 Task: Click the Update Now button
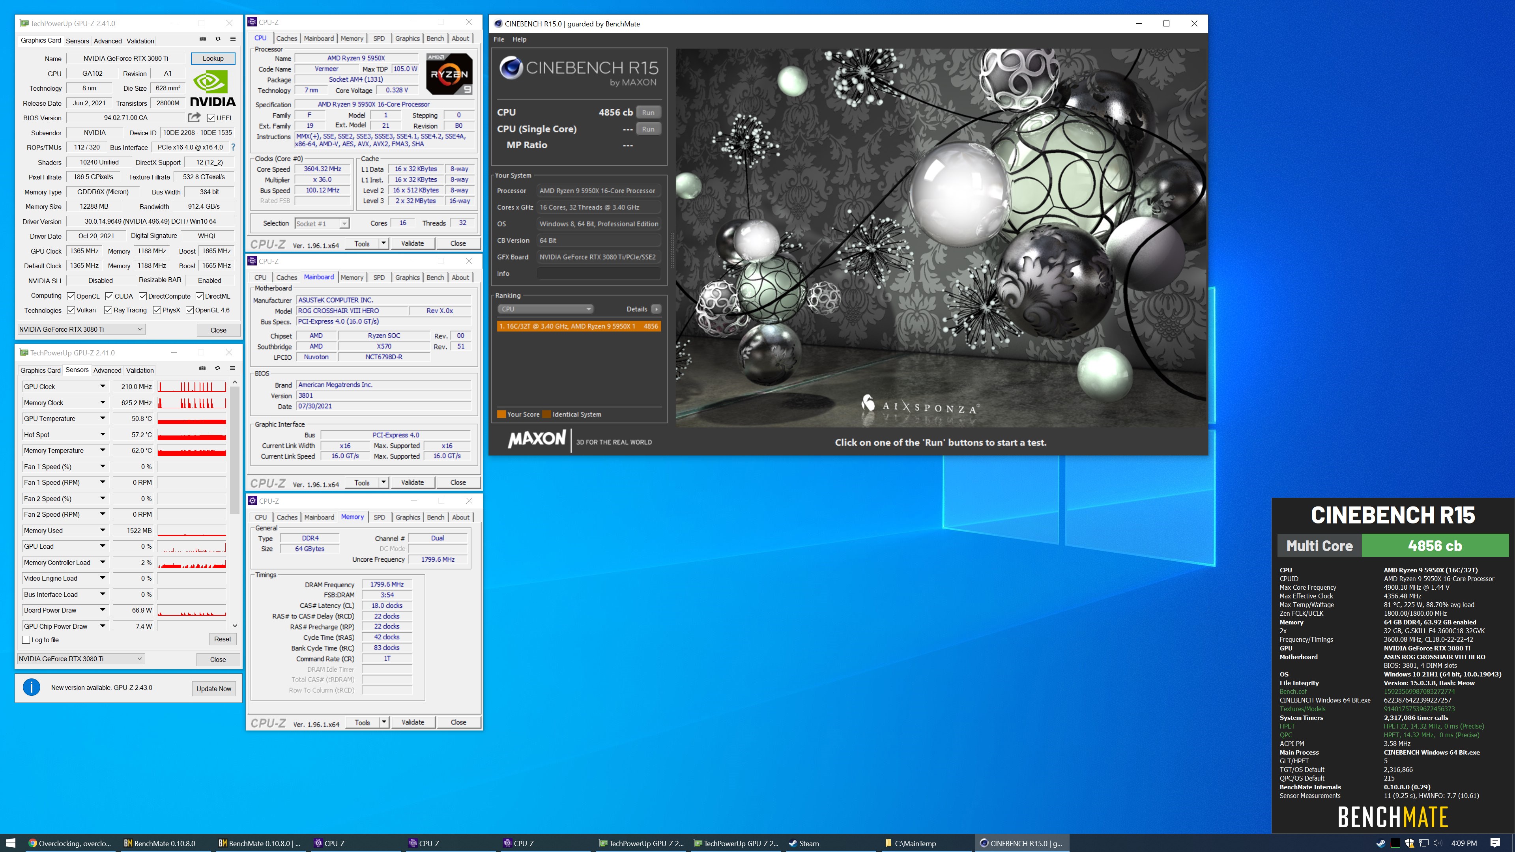coord(214,689)
